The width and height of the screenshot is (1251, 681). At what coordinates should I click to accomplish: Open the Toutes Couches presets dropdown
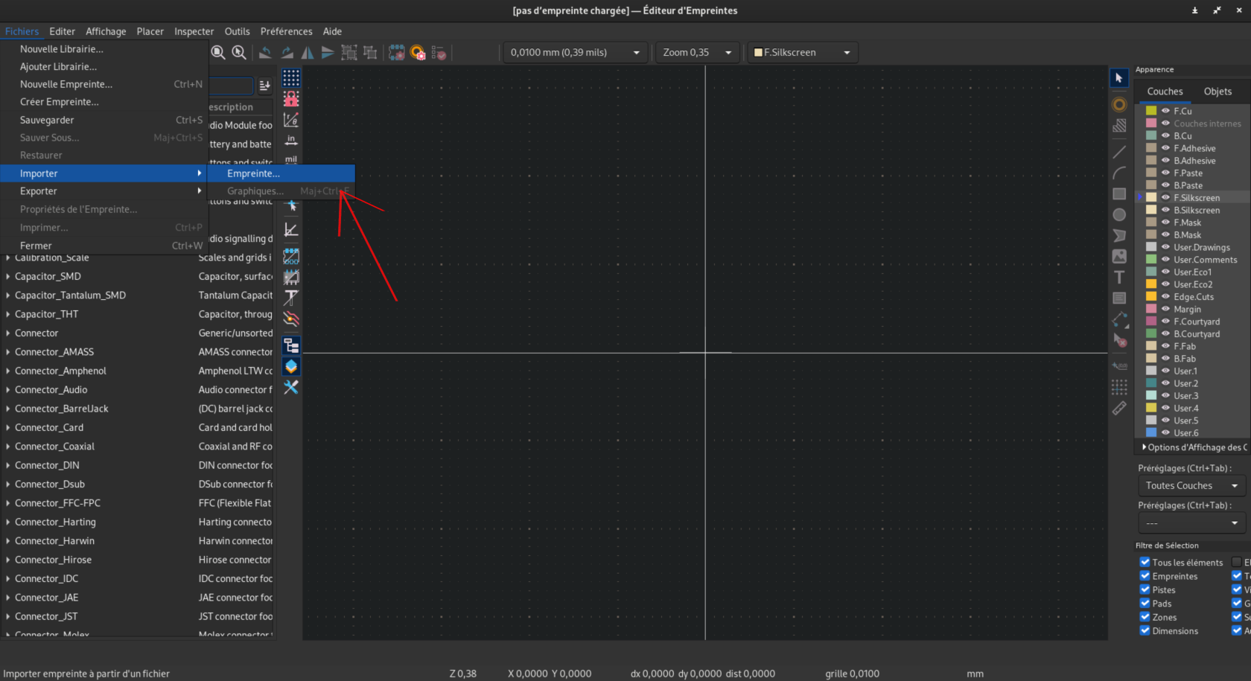[1191, 485]
